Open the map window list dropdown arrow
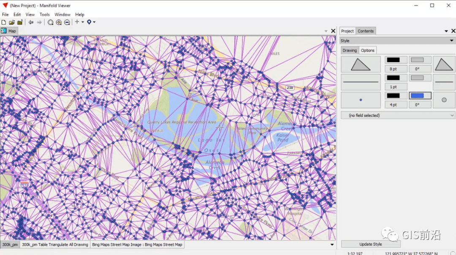The width and height of the screenshot is (456, 255). [x=326, y=31]
